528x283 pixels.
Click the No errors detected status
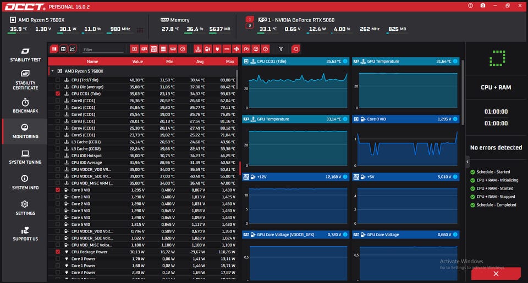pyautogui.click(x=496, y=147)
